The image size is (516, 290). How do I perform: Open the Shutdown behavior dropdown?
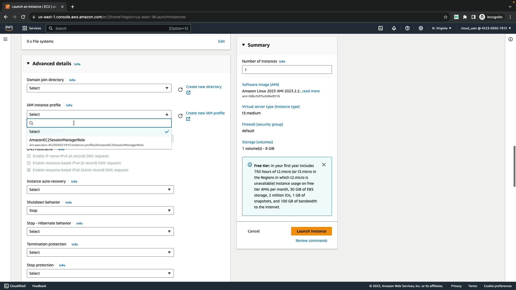point(100,211)
